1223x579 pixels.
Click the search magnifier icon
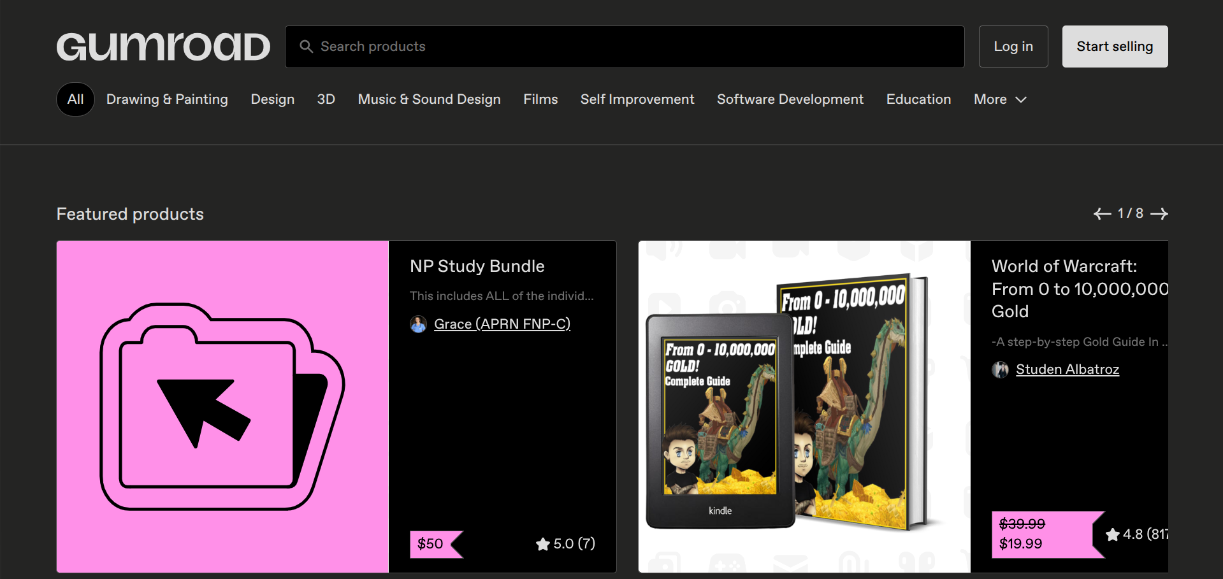click(x=307, y=46)
